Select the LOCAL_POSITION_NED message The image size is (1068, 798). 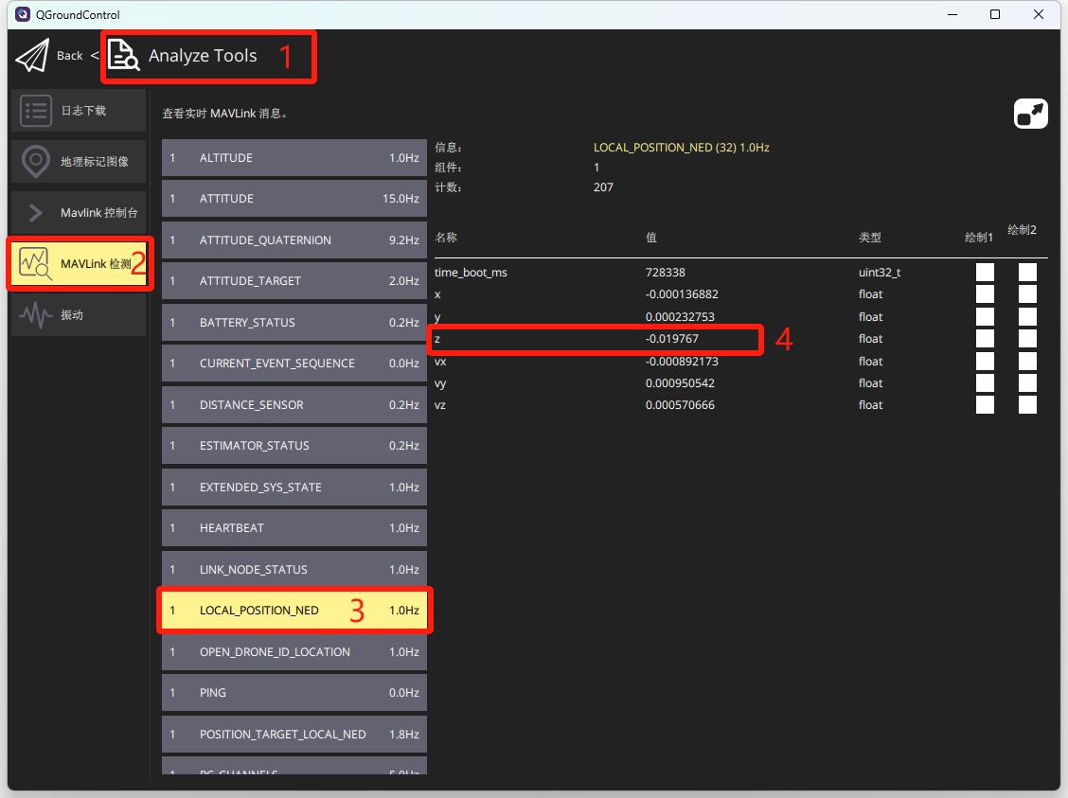tap(294, 611)
